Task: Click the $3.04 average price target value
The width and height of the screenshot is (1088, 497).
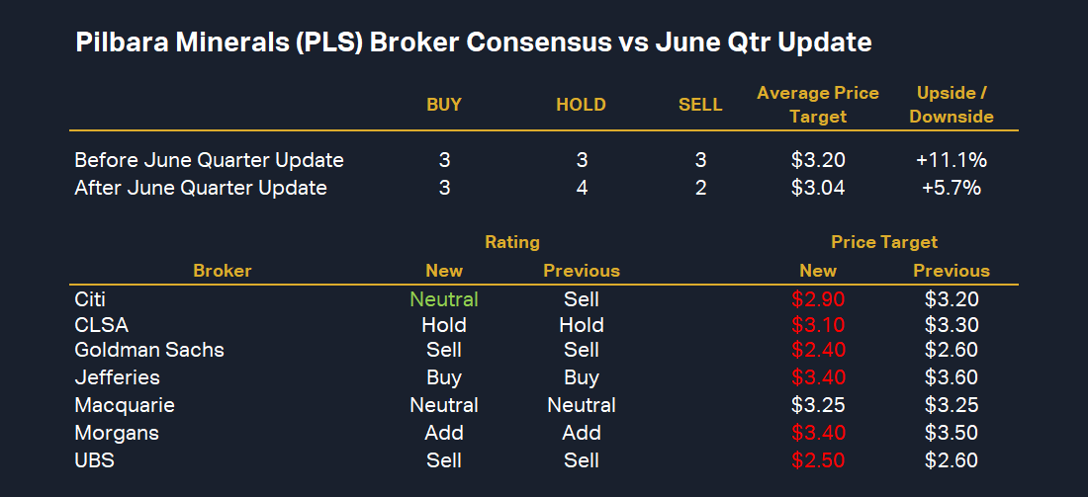Action: 818,188
